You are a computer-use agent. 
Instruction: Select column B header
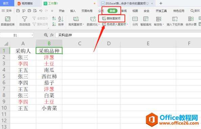point(49,44)
